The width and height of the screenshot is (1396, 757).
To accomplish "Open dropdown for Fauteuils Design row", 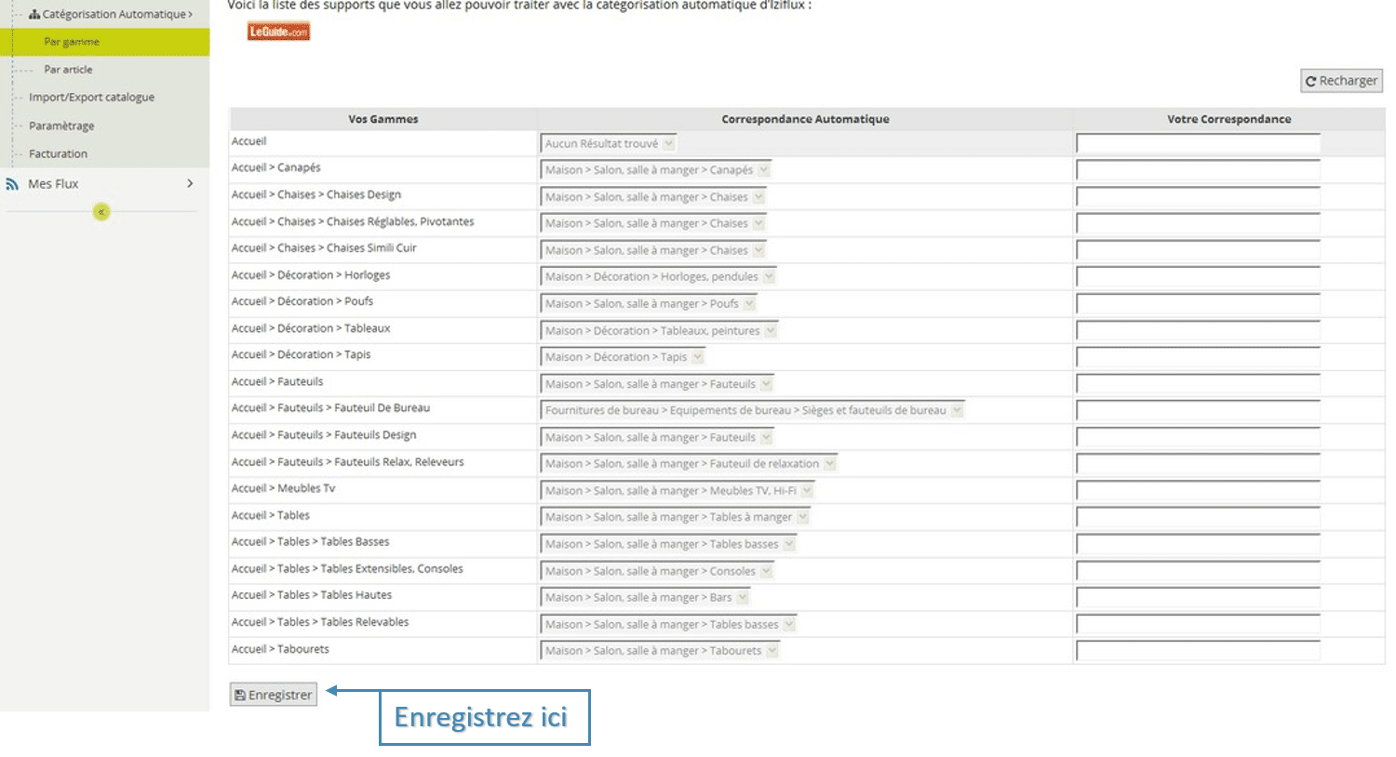I will click(x=657, y=437).
